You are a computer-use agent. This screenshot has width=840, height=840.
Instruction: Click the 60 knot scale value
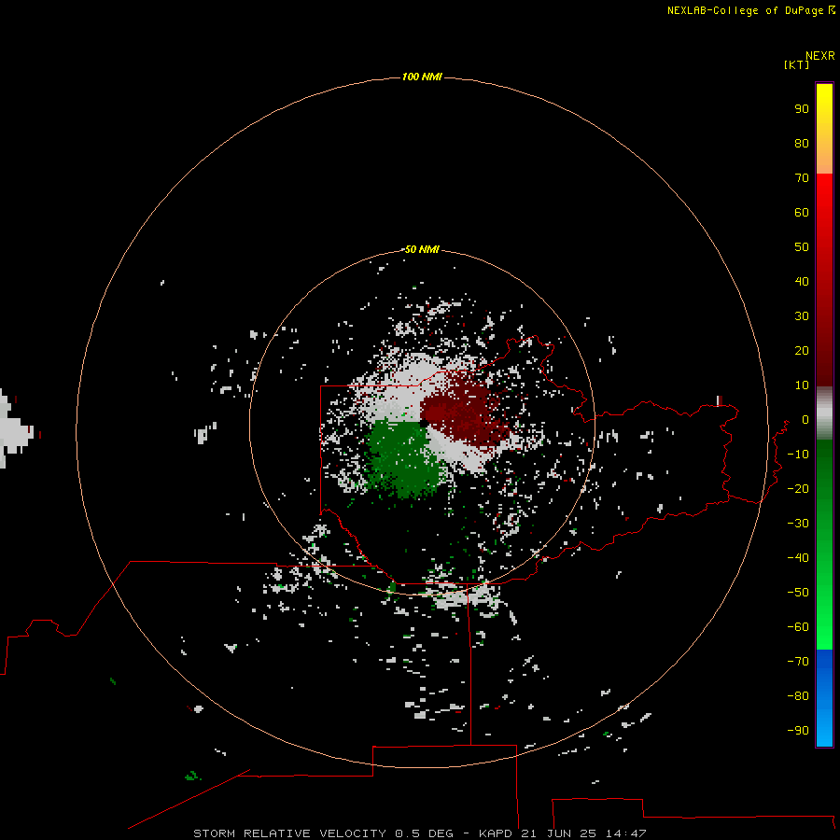tap(802, 212)
